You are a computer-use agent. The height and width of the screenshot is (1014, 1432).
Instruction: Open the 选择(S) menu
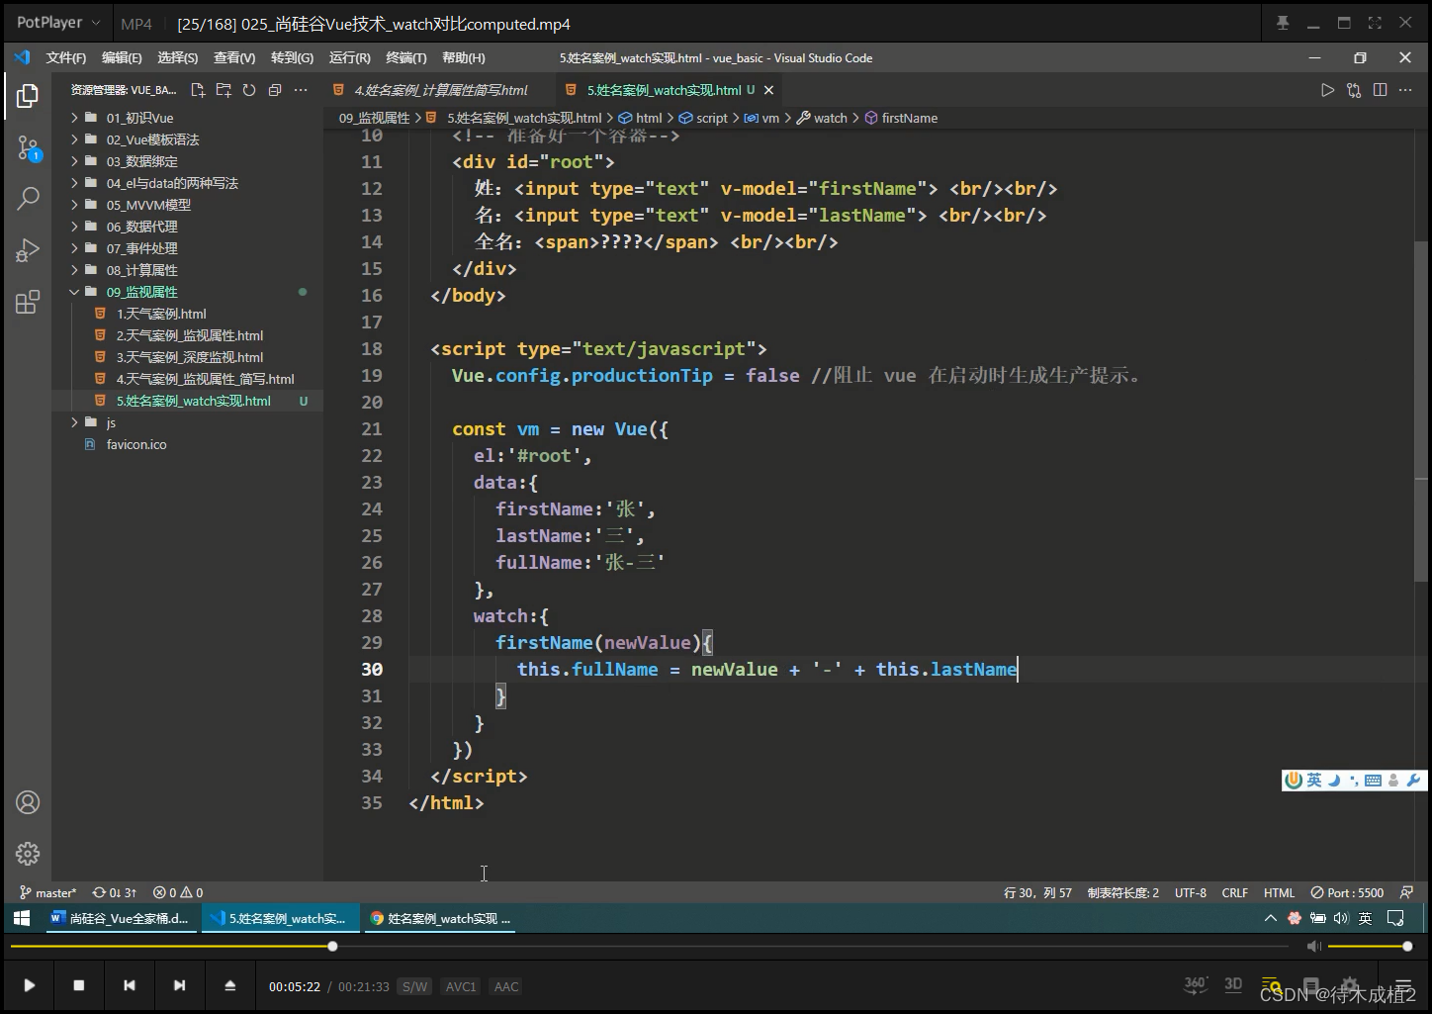pos(177,58)
